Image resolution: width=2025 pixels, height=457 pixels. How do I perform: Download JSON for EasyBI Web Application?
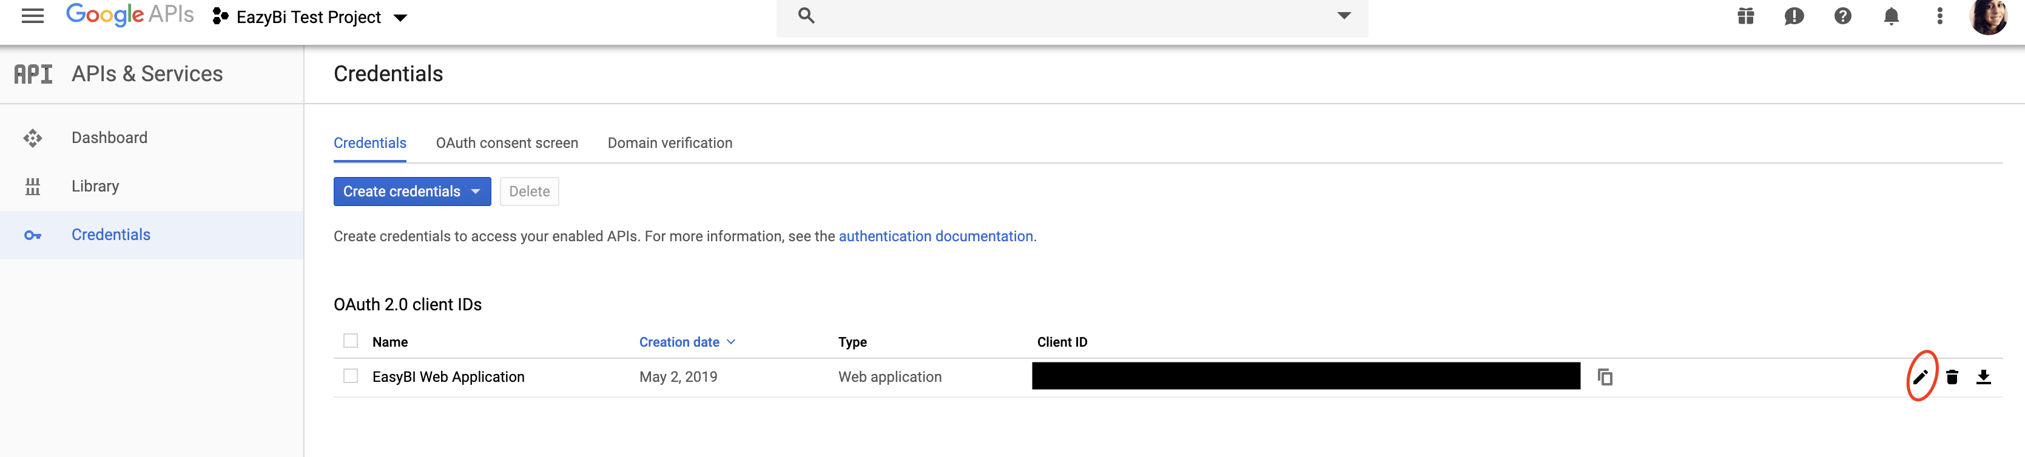tap(1983, 377)
